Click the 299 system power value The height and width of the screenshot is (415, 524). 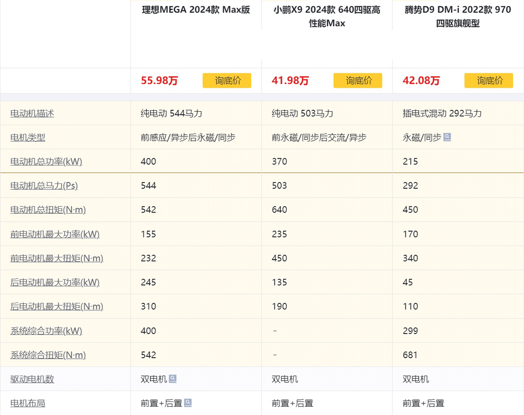410,331
